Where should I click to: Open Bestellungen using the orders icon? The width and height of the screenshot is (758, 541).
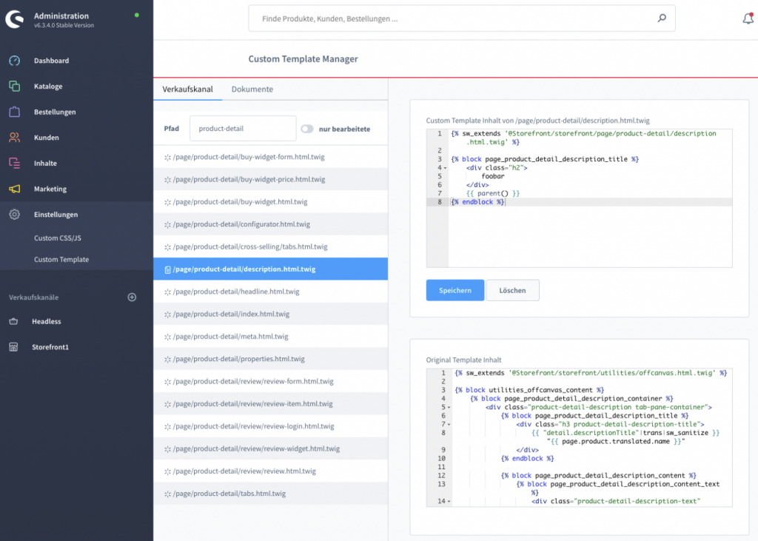(16, 111)
